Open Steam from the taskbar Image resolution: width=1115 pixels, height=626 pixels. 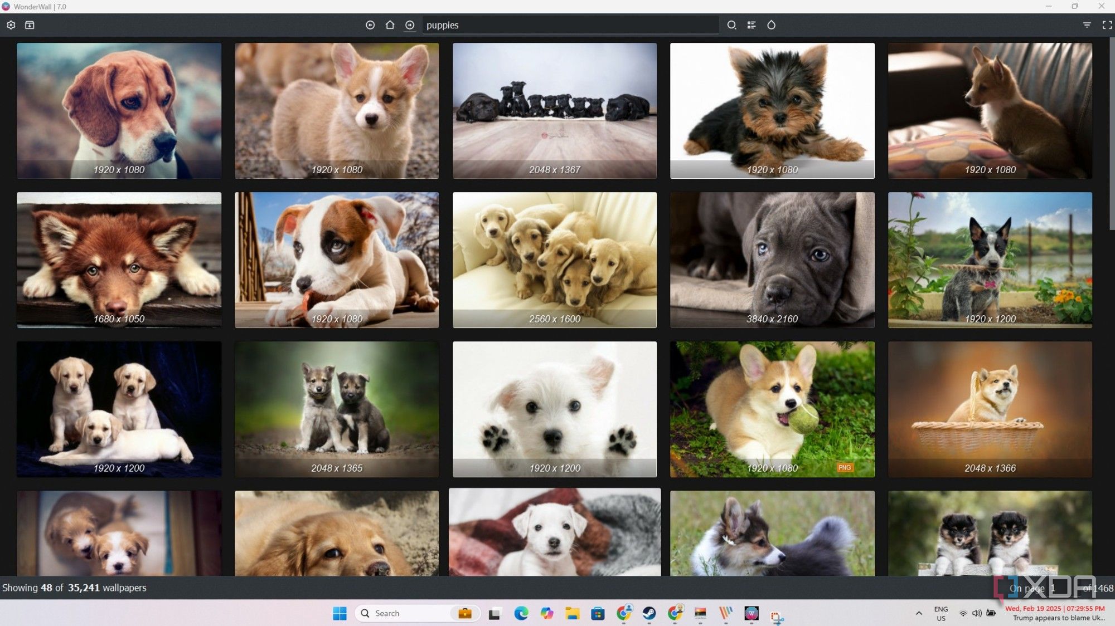[x=649, y=614]
